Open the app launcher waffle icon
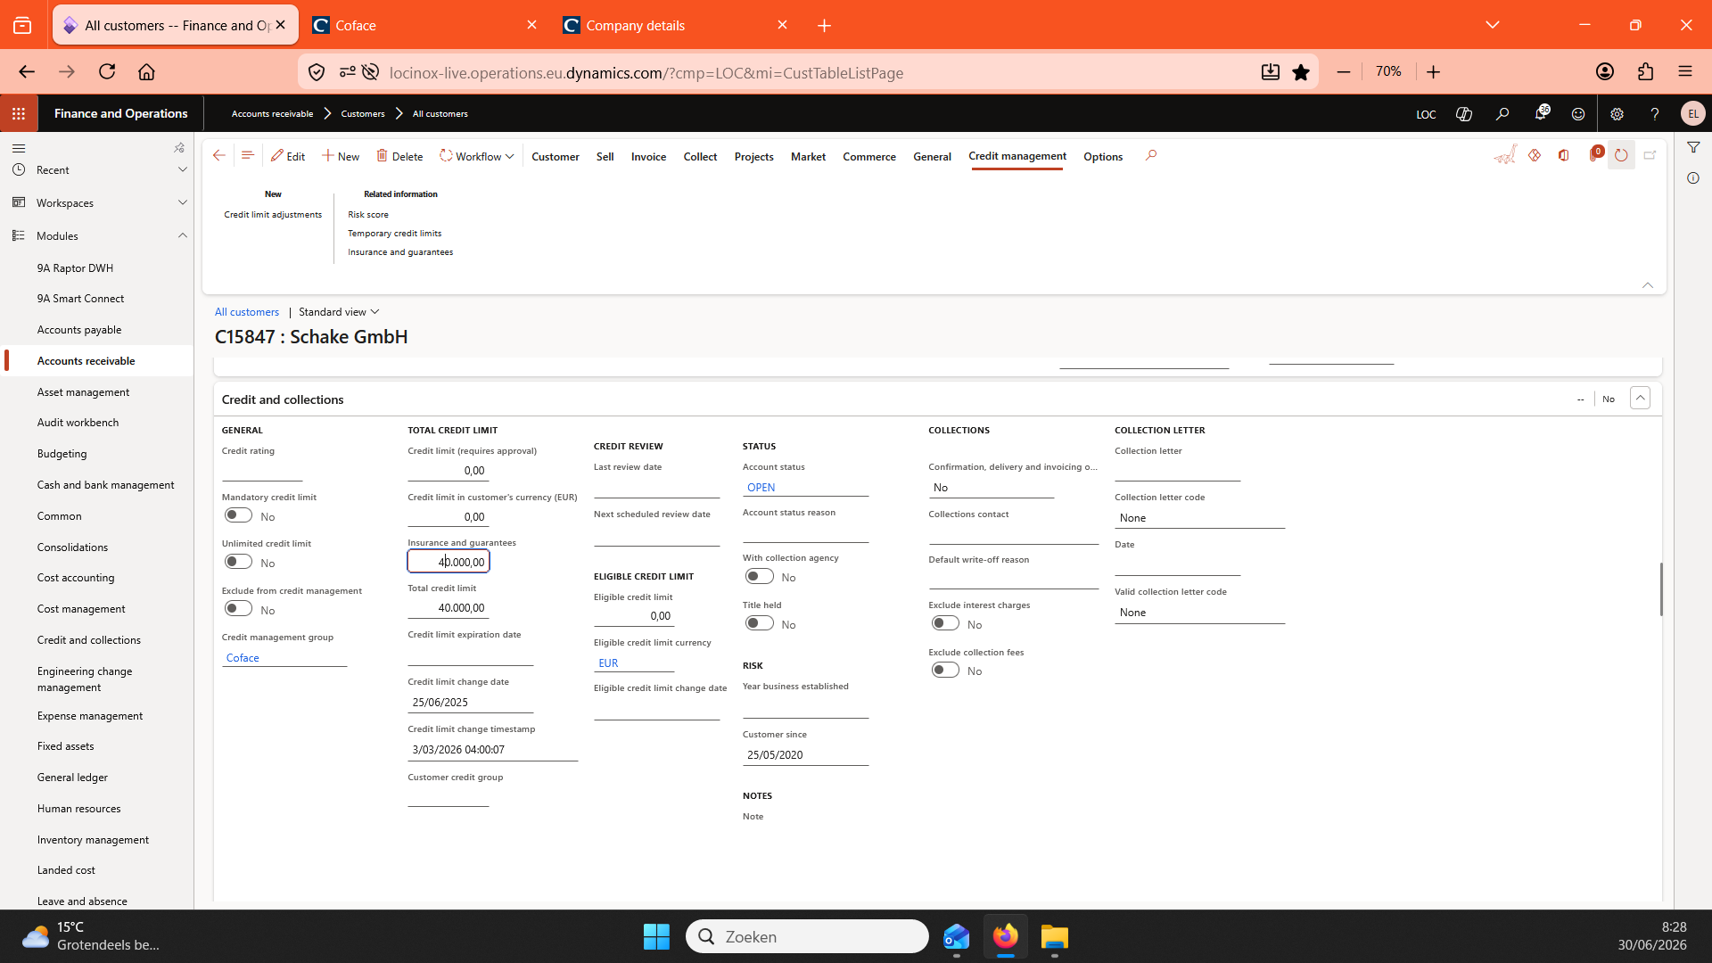Image resolution: width=1712 pixels, height=963 pixels. coord(19,113)
